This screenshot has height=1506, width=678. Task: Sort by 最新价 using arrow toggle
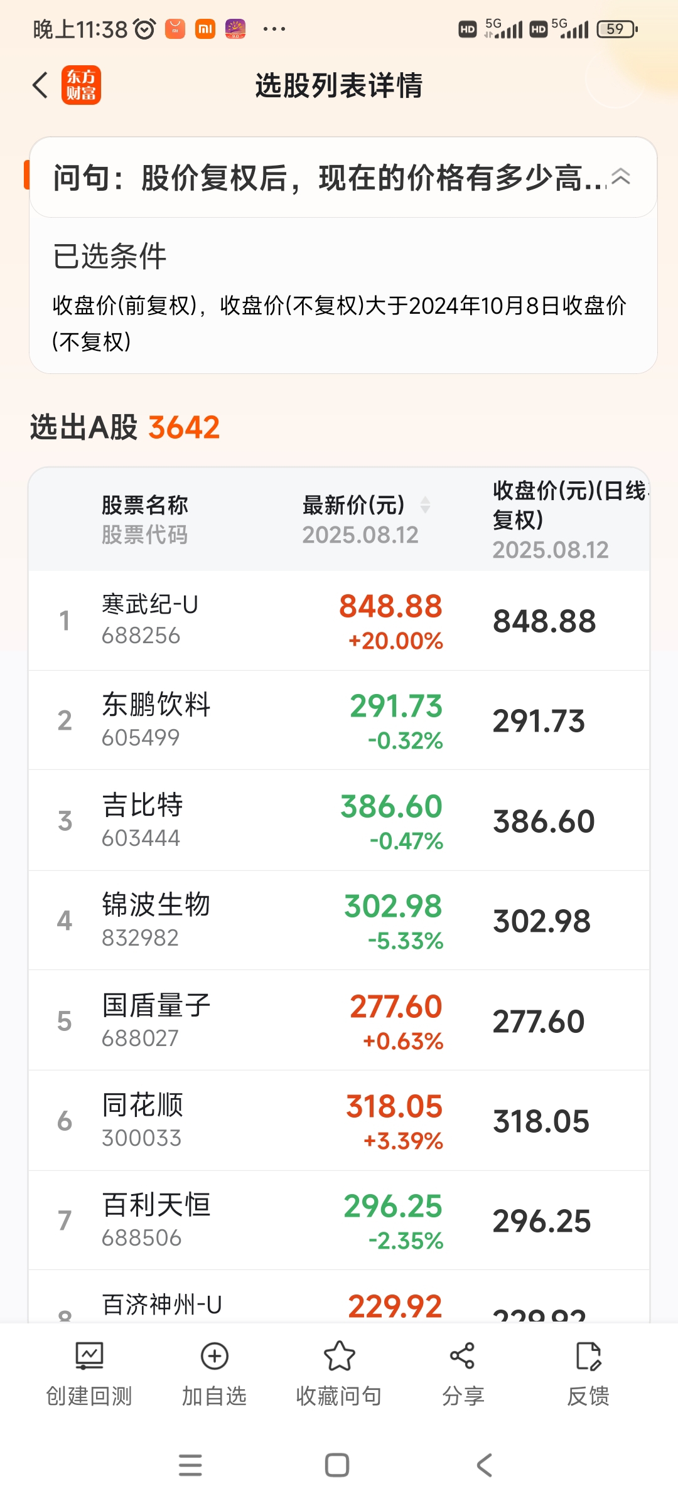point(425,505)
